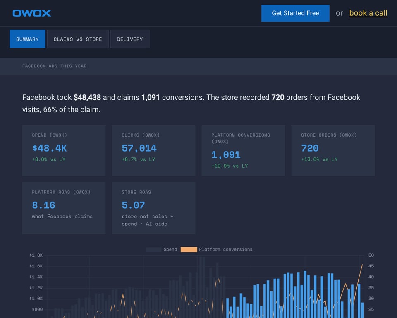Viewport: 397px width, 318px height.
Task: Click the Get Started Free button
Action: 295,13
